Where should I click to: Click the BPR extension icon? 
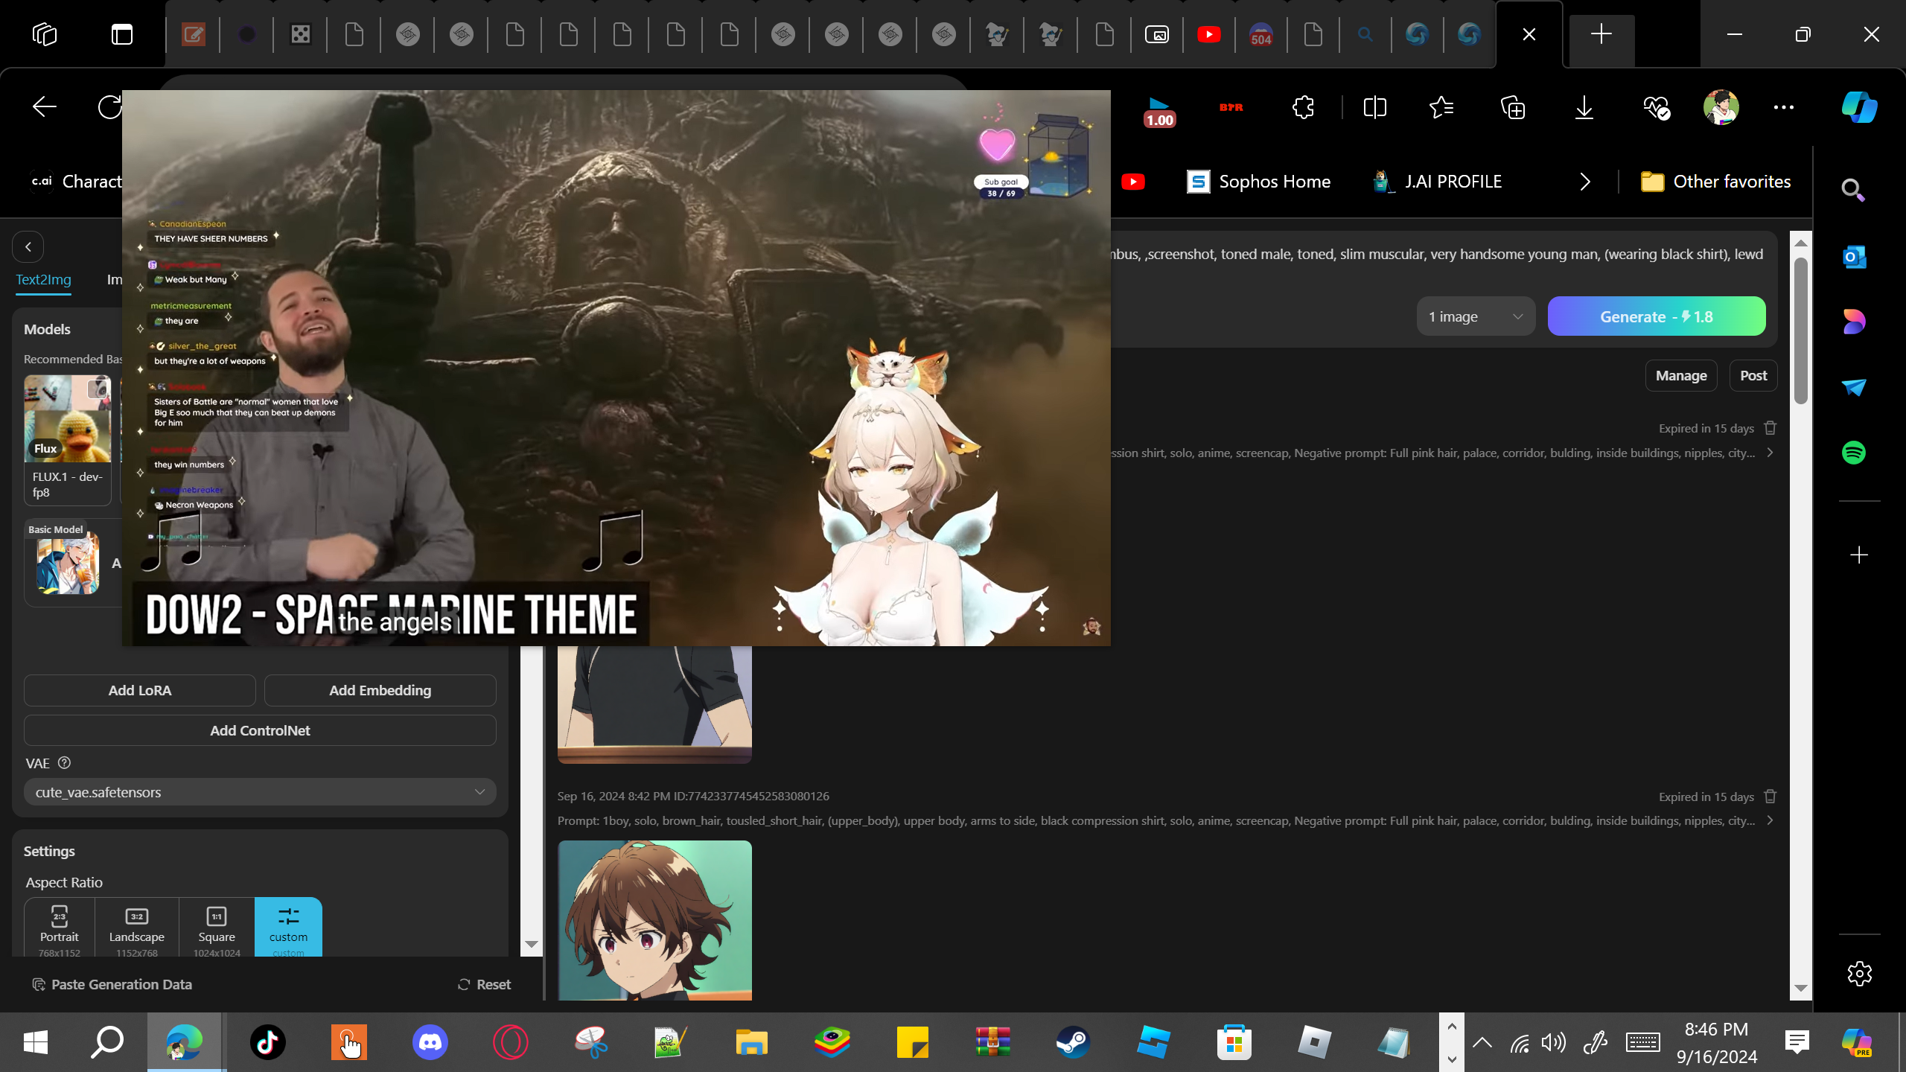(x=1231, y=107)
